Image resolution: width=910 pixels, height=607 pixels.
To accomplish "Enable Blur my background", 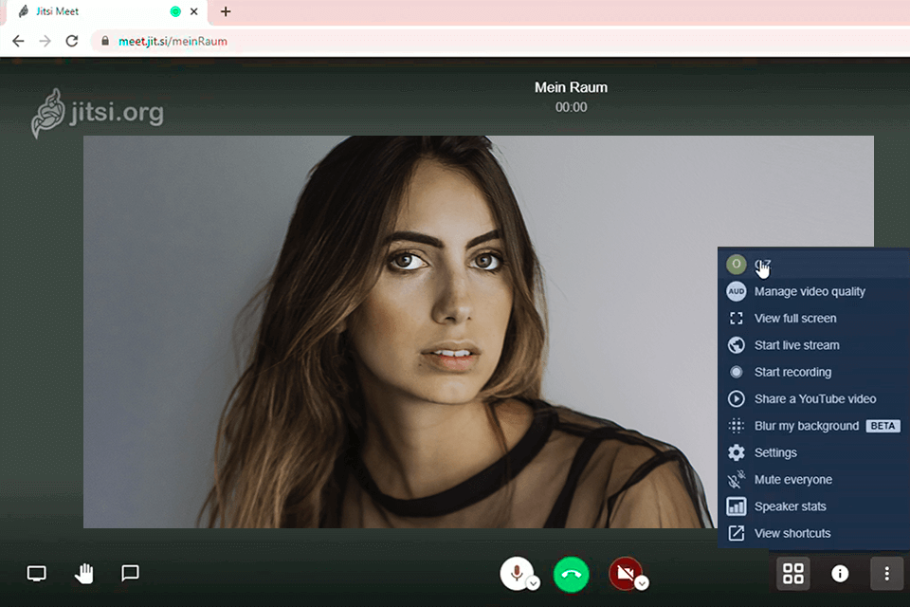I will [x=813, y=426].
